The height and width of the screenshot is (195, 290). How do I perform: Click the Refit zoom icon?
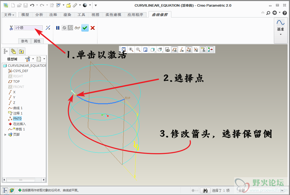[x=124, y=50]
